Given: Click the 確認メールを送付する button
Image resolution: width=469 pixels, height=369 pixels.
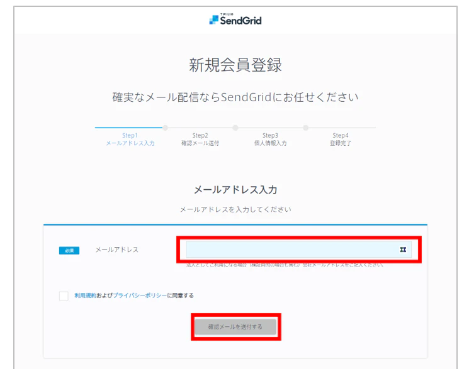Looking at the screenshot, I should click(235, 327).
